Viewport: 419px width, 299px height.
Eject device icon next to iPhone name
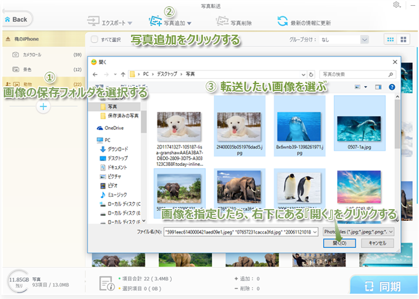[x=8, y=39]
